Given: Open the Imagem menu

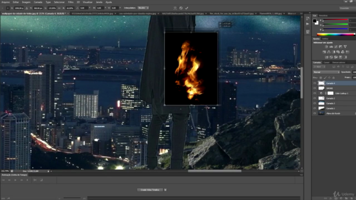Looking at the screenshot, I should [x=26, y=2].
